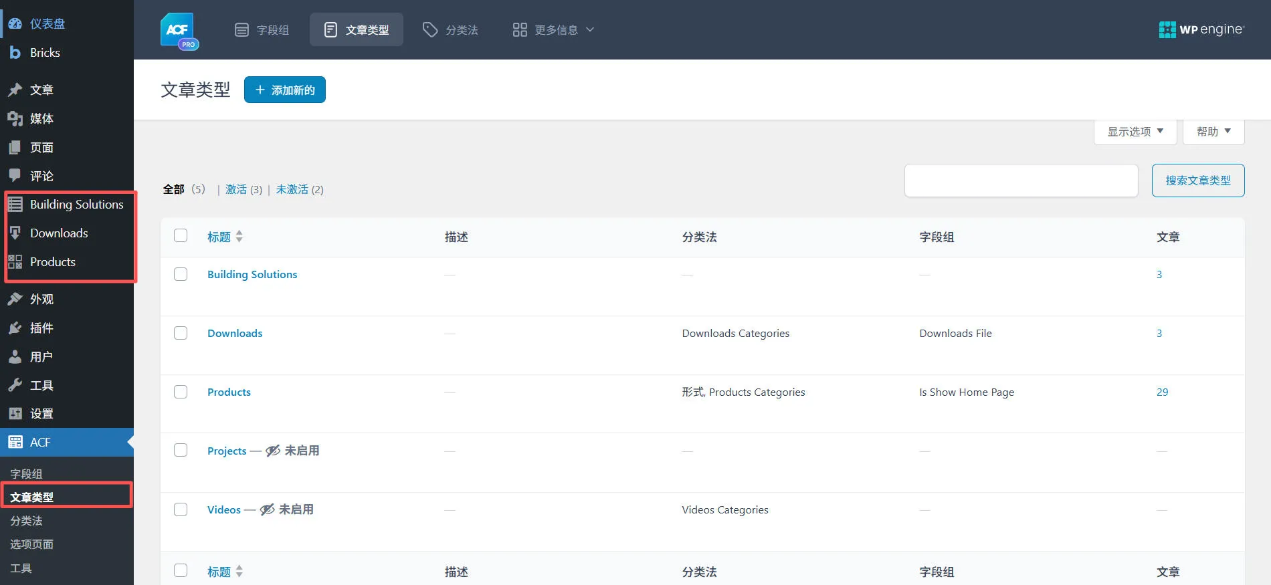Viewport: 1271px width, 585px height.
Task: Show 全部 (5) post types
Action: [x=184, y=189]
